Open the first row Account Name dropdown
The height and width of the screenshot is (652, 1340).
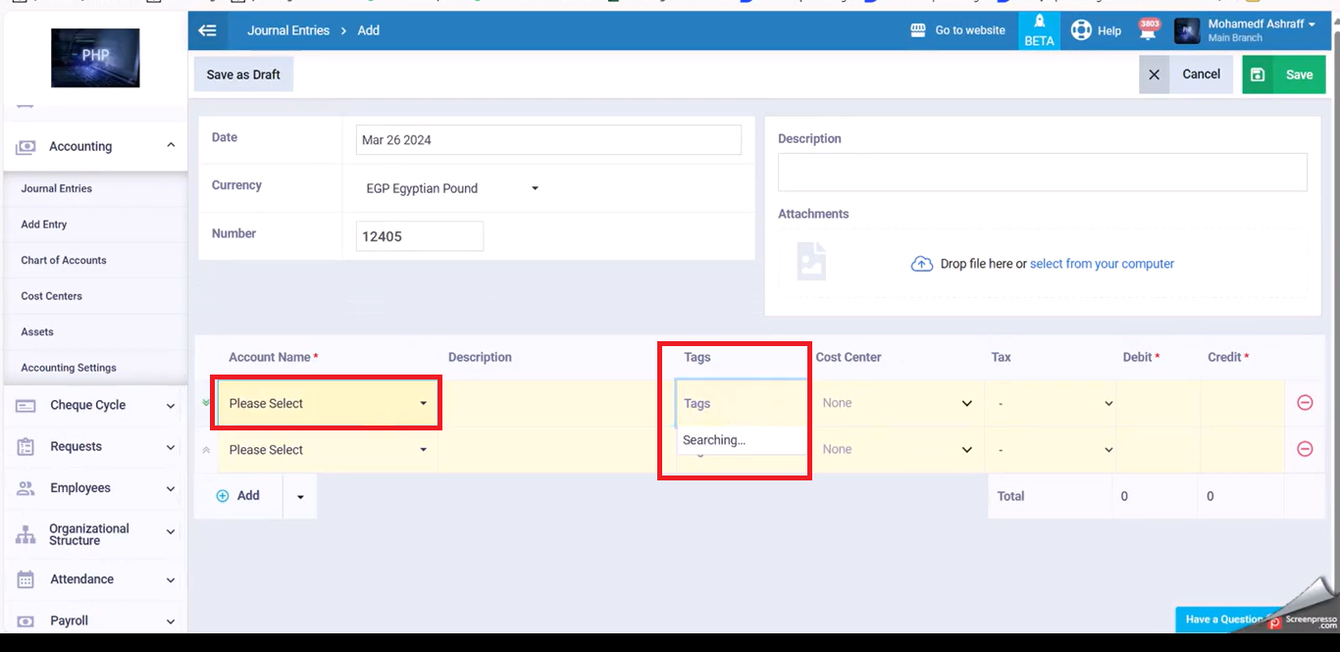(x=328, y=404)
